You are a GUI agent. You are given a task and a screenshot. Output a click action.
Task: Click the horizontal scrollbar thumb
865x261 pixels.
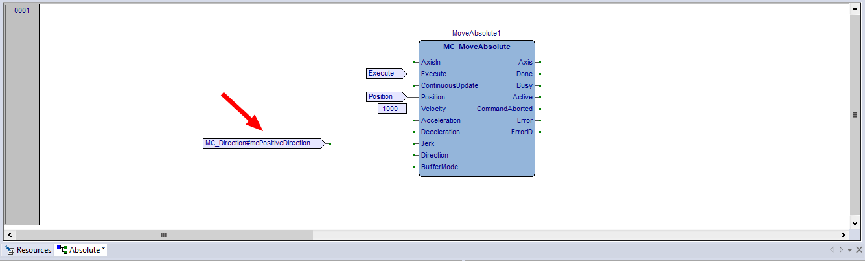point(163,235)
